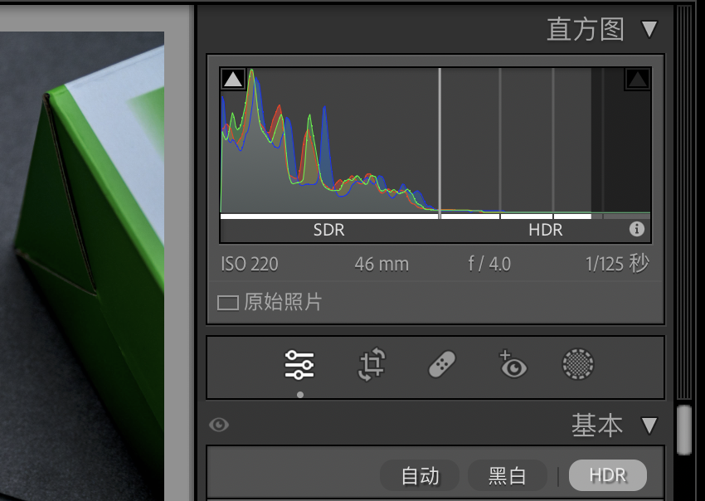Click the histogram graph area
Viewport: 705px width, 501px height.
(x=435, y=140)
